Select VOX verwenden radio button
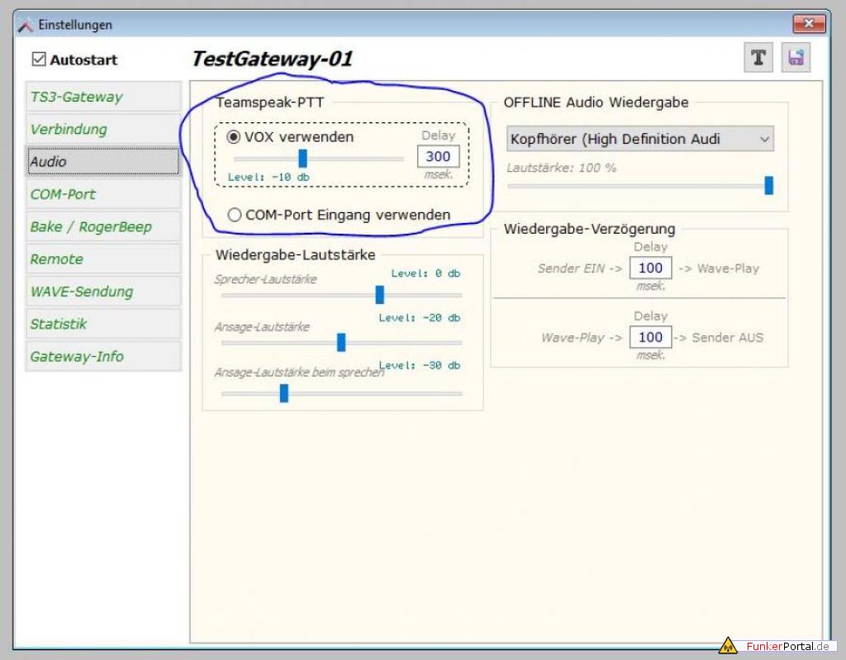 point(235,137)
